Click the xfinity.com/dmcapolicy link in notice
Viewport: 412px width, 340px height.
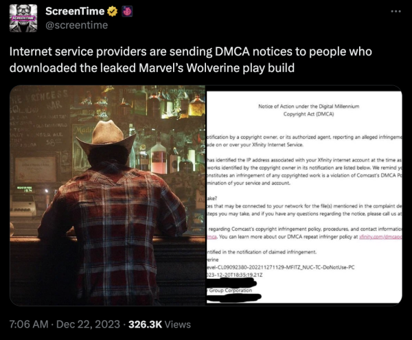380,237
